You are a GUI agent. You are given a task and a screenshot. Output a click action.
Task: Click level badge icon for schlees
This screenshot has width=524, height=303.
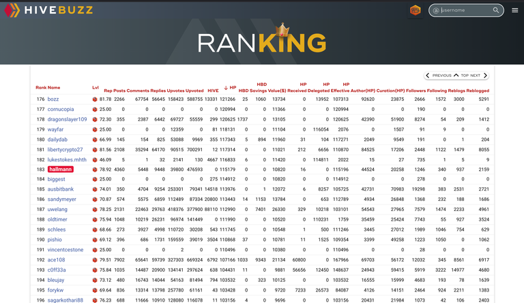click(95, 229)
